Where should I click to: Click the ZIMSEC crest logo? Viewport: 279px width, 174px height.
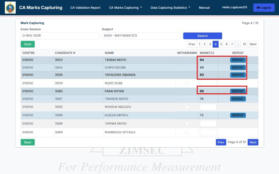(10, 7)
